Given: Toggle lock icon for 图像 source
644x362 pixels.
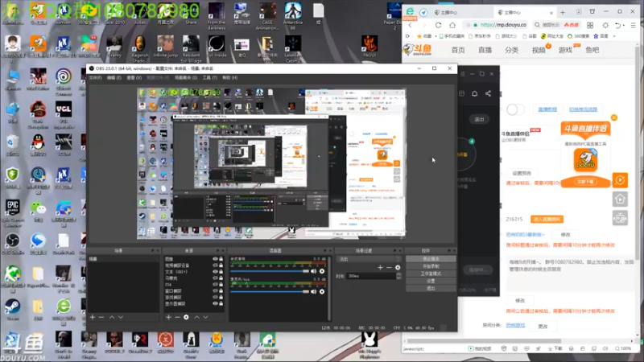Looking at the screenshot, I should pos(221,259).
